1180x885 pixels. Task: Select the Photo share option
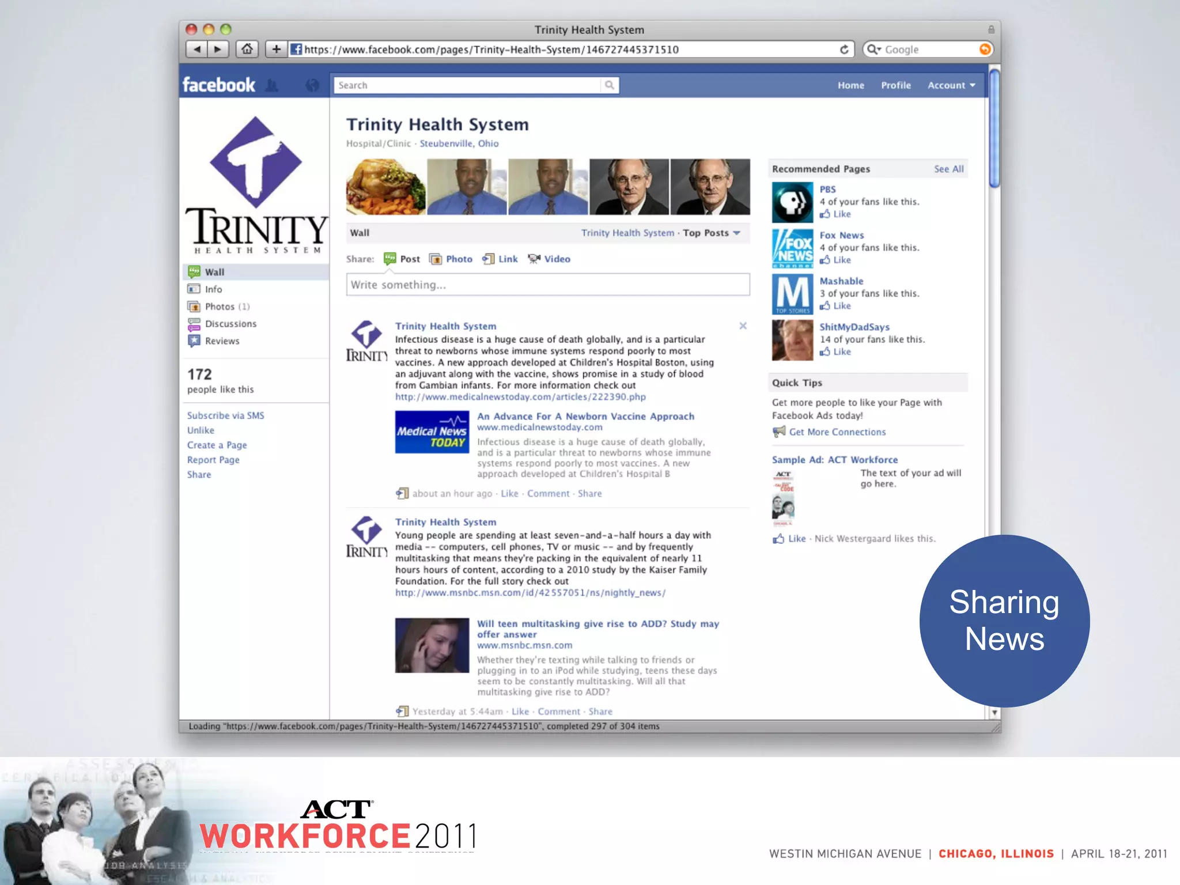click(x=451, y=259)
